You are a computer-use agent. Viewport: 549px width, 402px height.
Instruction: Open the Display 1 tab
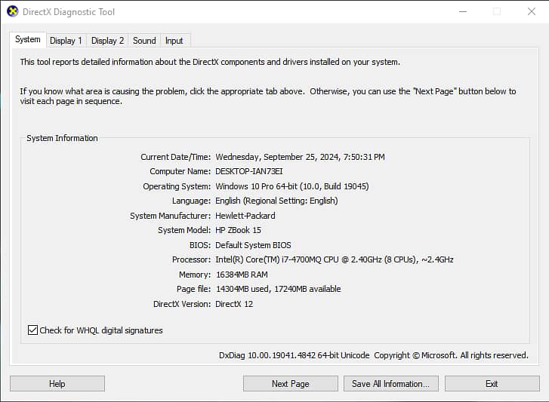66,41
